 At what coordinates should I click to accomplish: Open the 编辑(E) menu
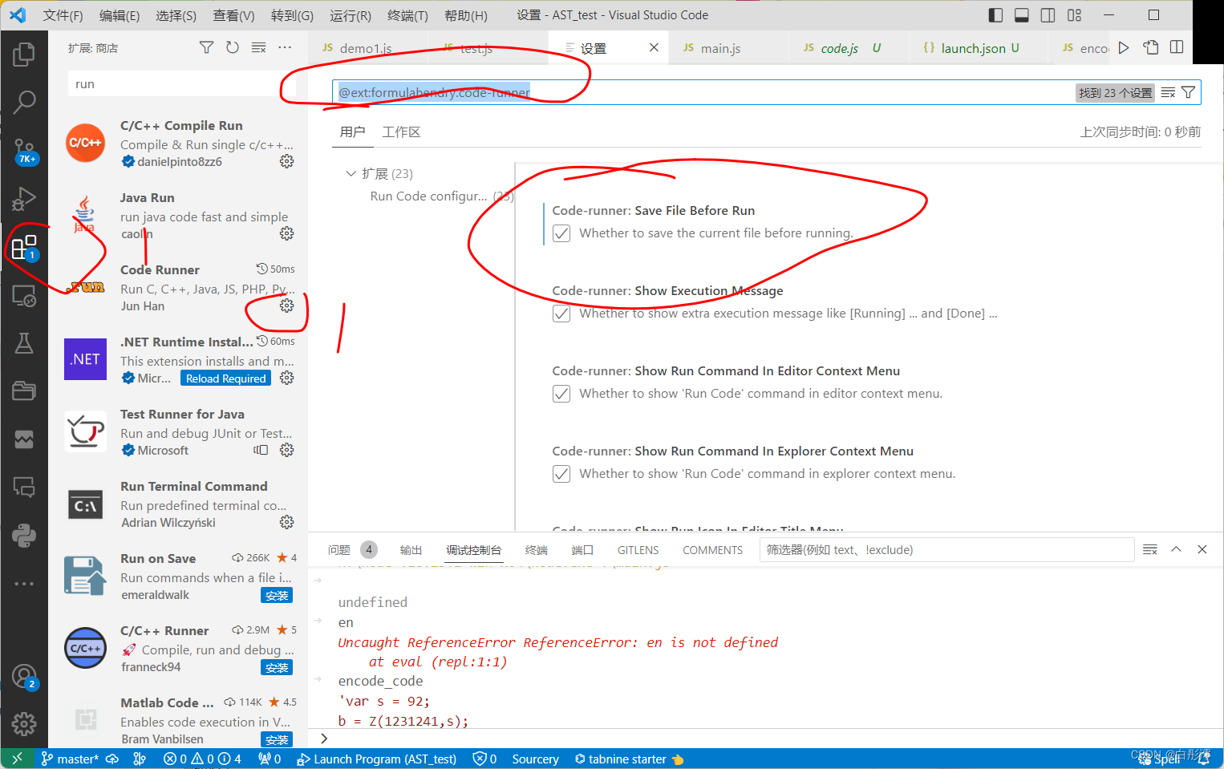pos(120,15)
